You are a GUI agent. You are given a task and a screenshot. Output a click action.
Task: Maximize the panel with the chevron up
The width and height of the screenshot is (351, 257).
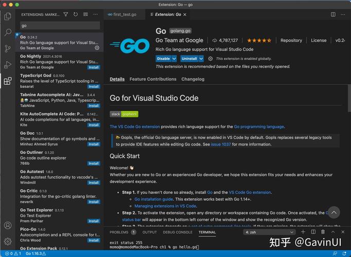point(333,232)
